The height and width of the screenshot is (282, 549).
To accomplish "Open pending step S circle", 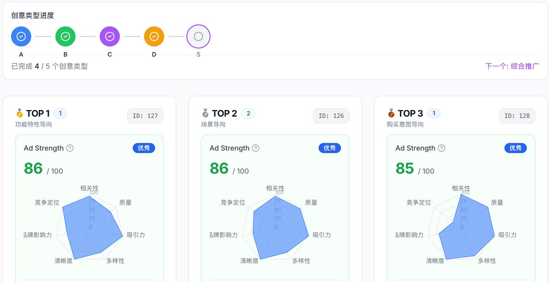I will point(198,37).
